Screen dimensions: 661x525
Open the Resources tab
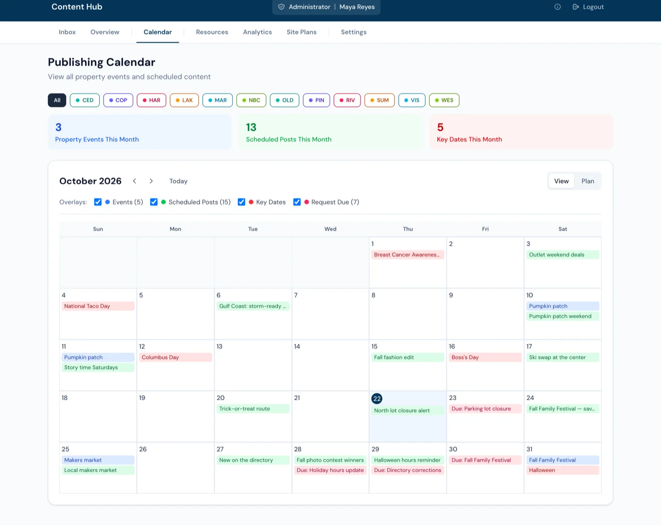(x=212, y=32)
